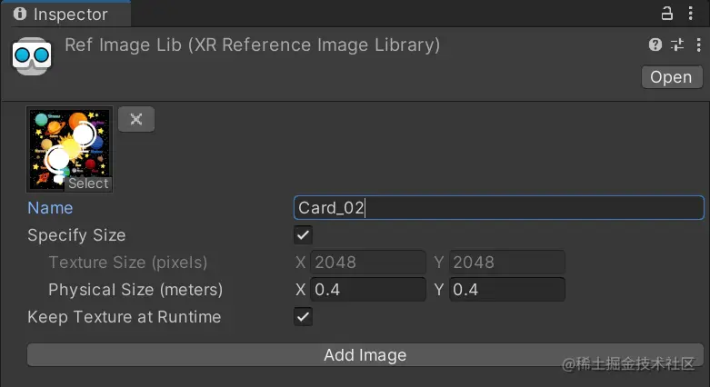
Task: Open the Inspector tab's three-dot menu
Action: (x=691, y=13)
